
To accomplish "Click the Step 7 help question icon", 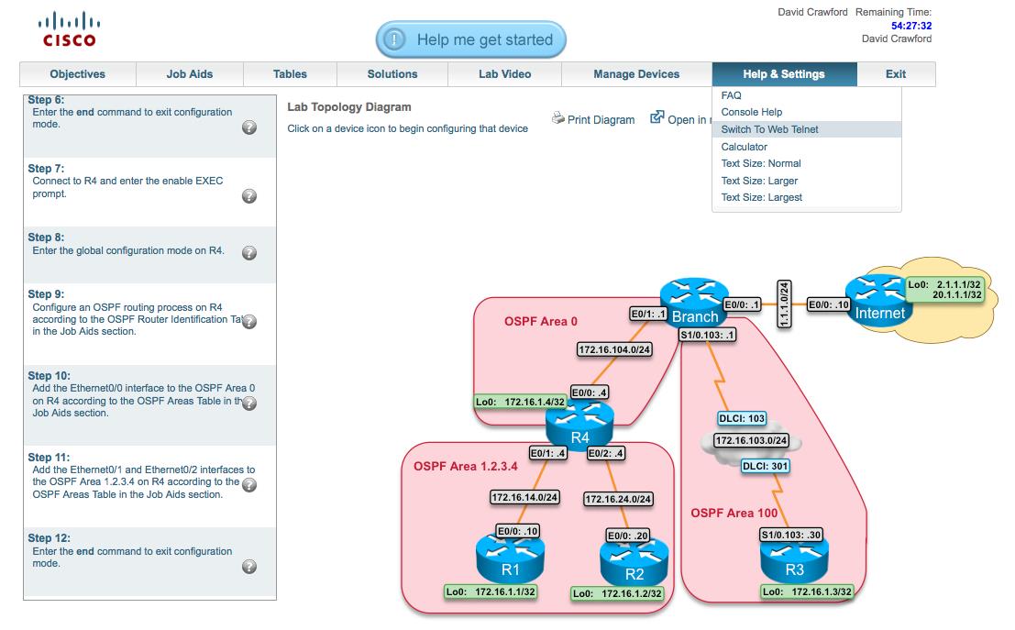I will [248, 196].
